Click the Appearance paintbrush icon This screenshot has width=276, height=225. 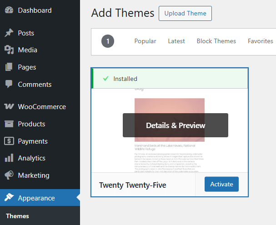9,198
